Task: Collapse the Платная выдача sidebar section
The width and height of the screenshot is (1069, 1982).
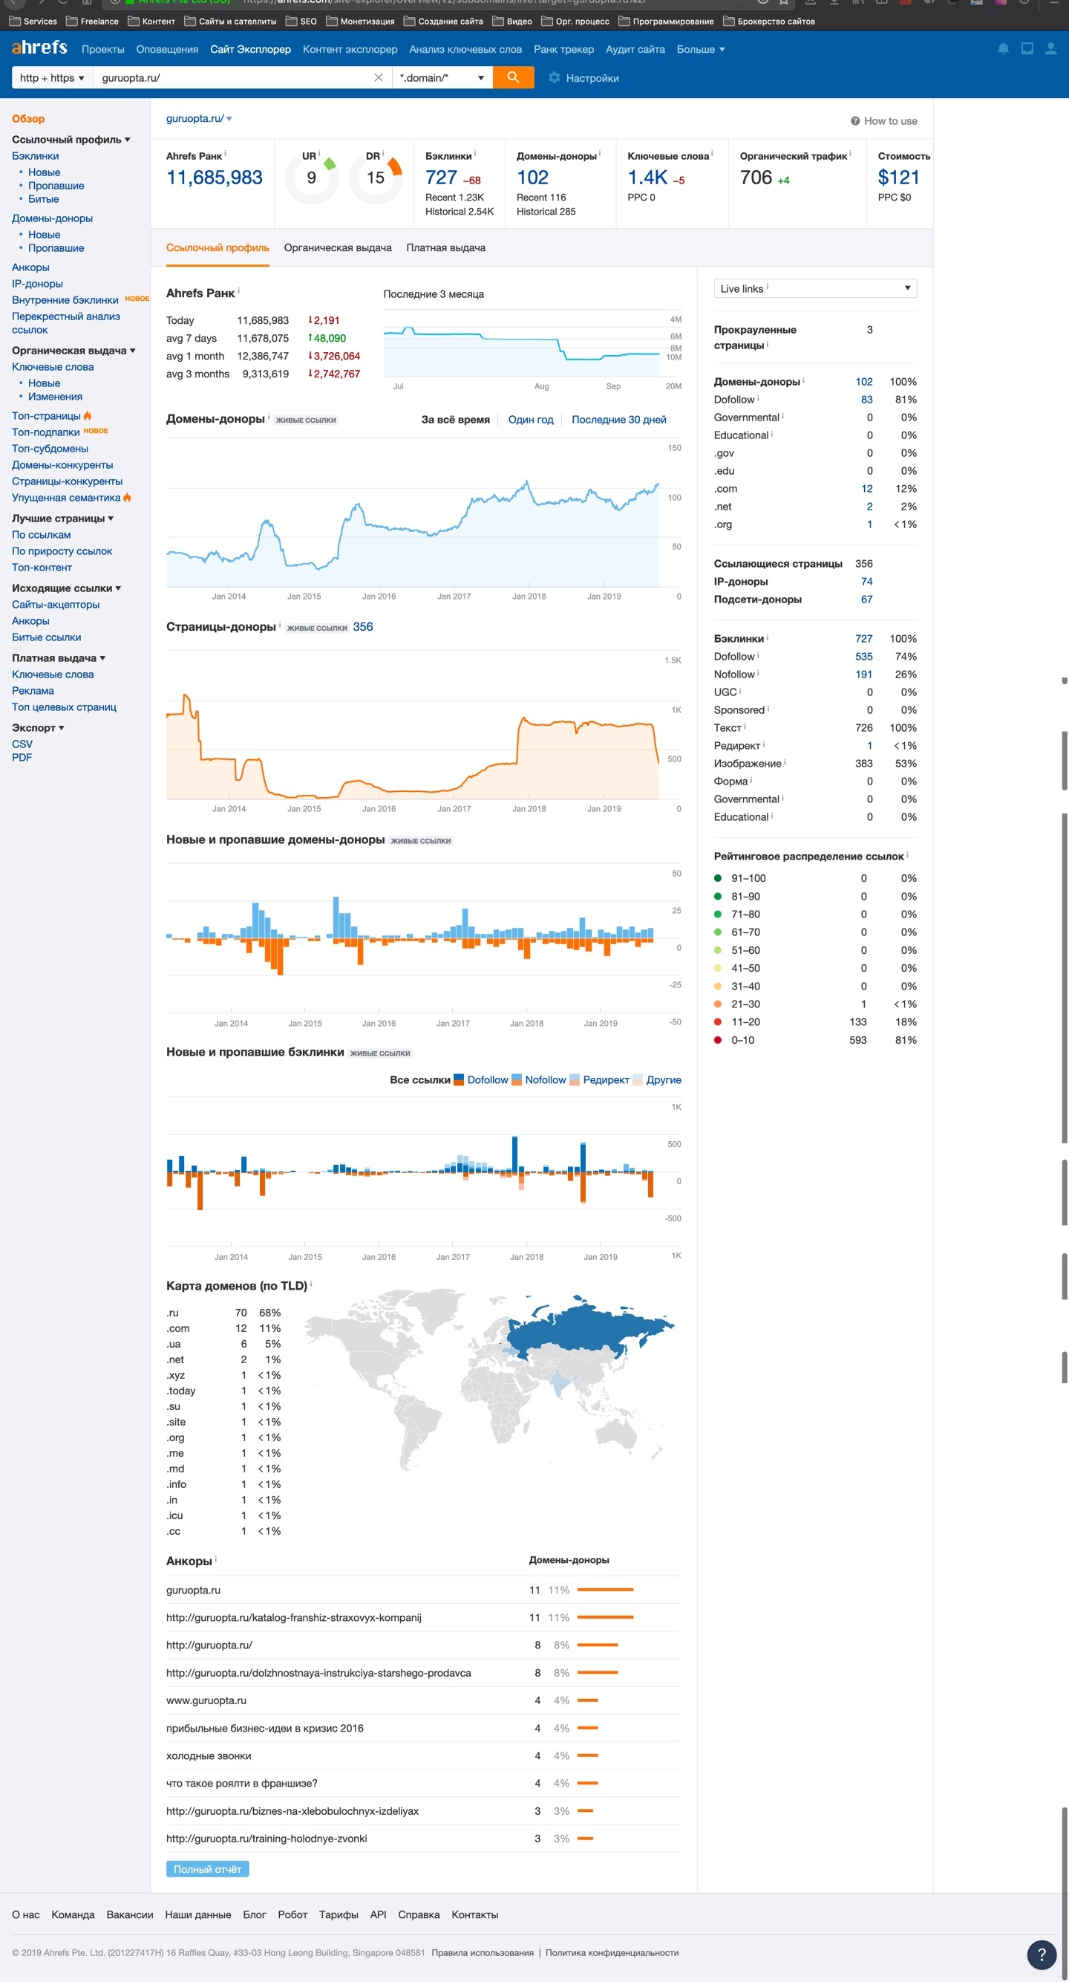Action: click(59, 658)
